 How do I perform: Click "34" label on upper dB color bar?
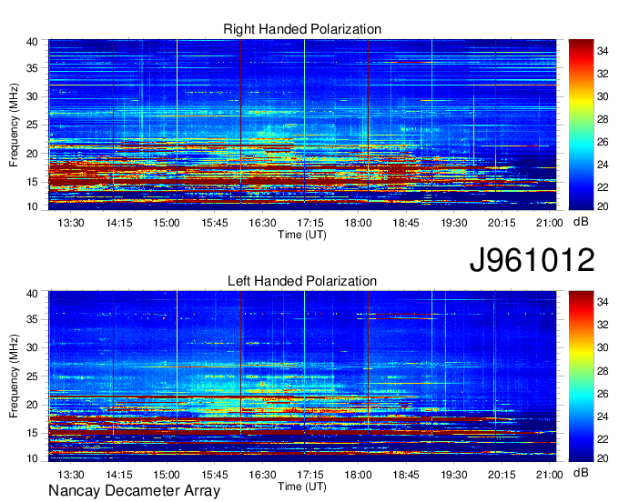(x=603, y=51)
